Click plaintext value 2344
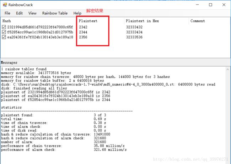The height and width of the screenshot is (164, 231). tap(83, 32)
